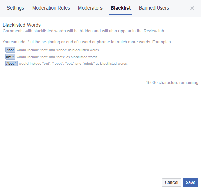This screenshot has width=201, height=190.
Task: Click the .*bot.* example tag
Action: pyautogui.click(x=12, y=64)
